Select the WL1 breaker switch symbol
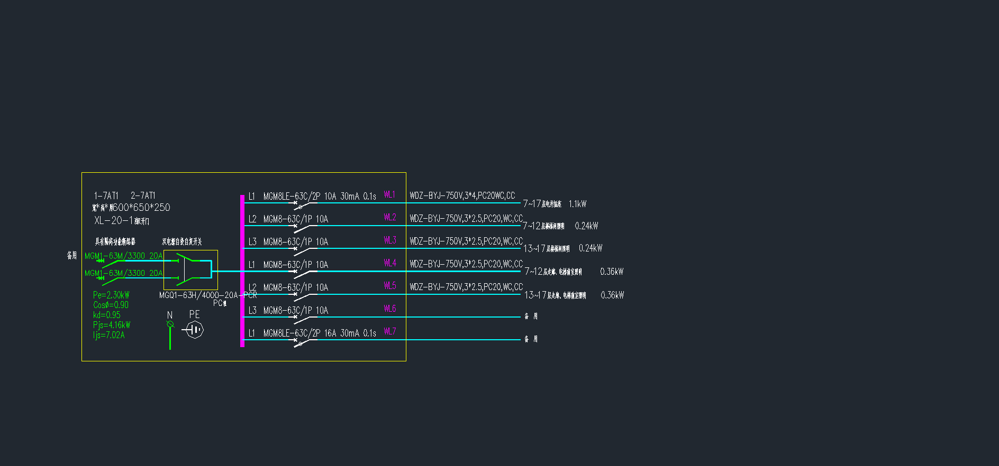Viewport: 999px width, 466px height. click(x=304, y=205)
